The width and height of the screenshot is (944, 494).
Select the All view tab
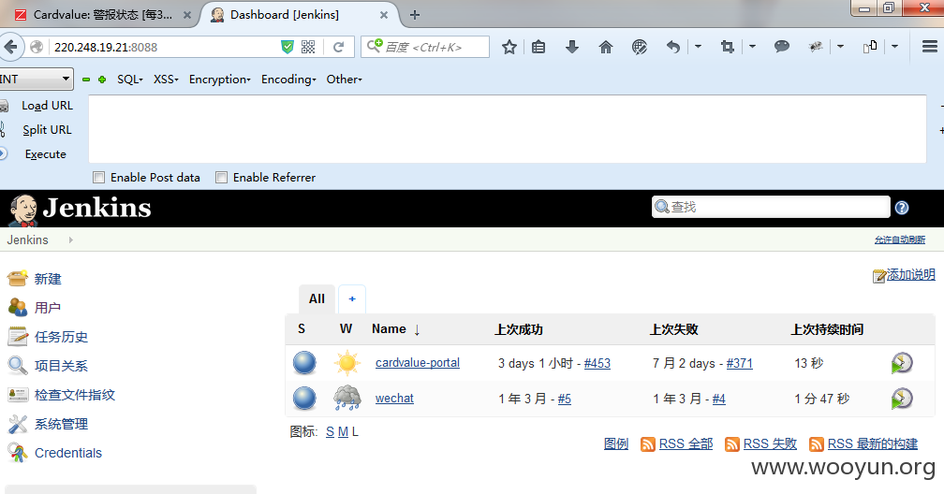(317, 299)
